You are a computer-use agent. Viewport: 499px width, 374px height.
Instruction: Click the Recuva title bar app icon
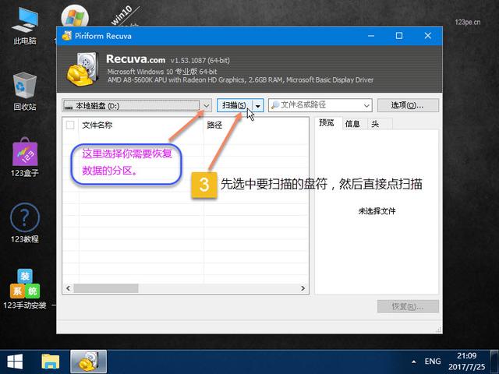pos(67,36)
